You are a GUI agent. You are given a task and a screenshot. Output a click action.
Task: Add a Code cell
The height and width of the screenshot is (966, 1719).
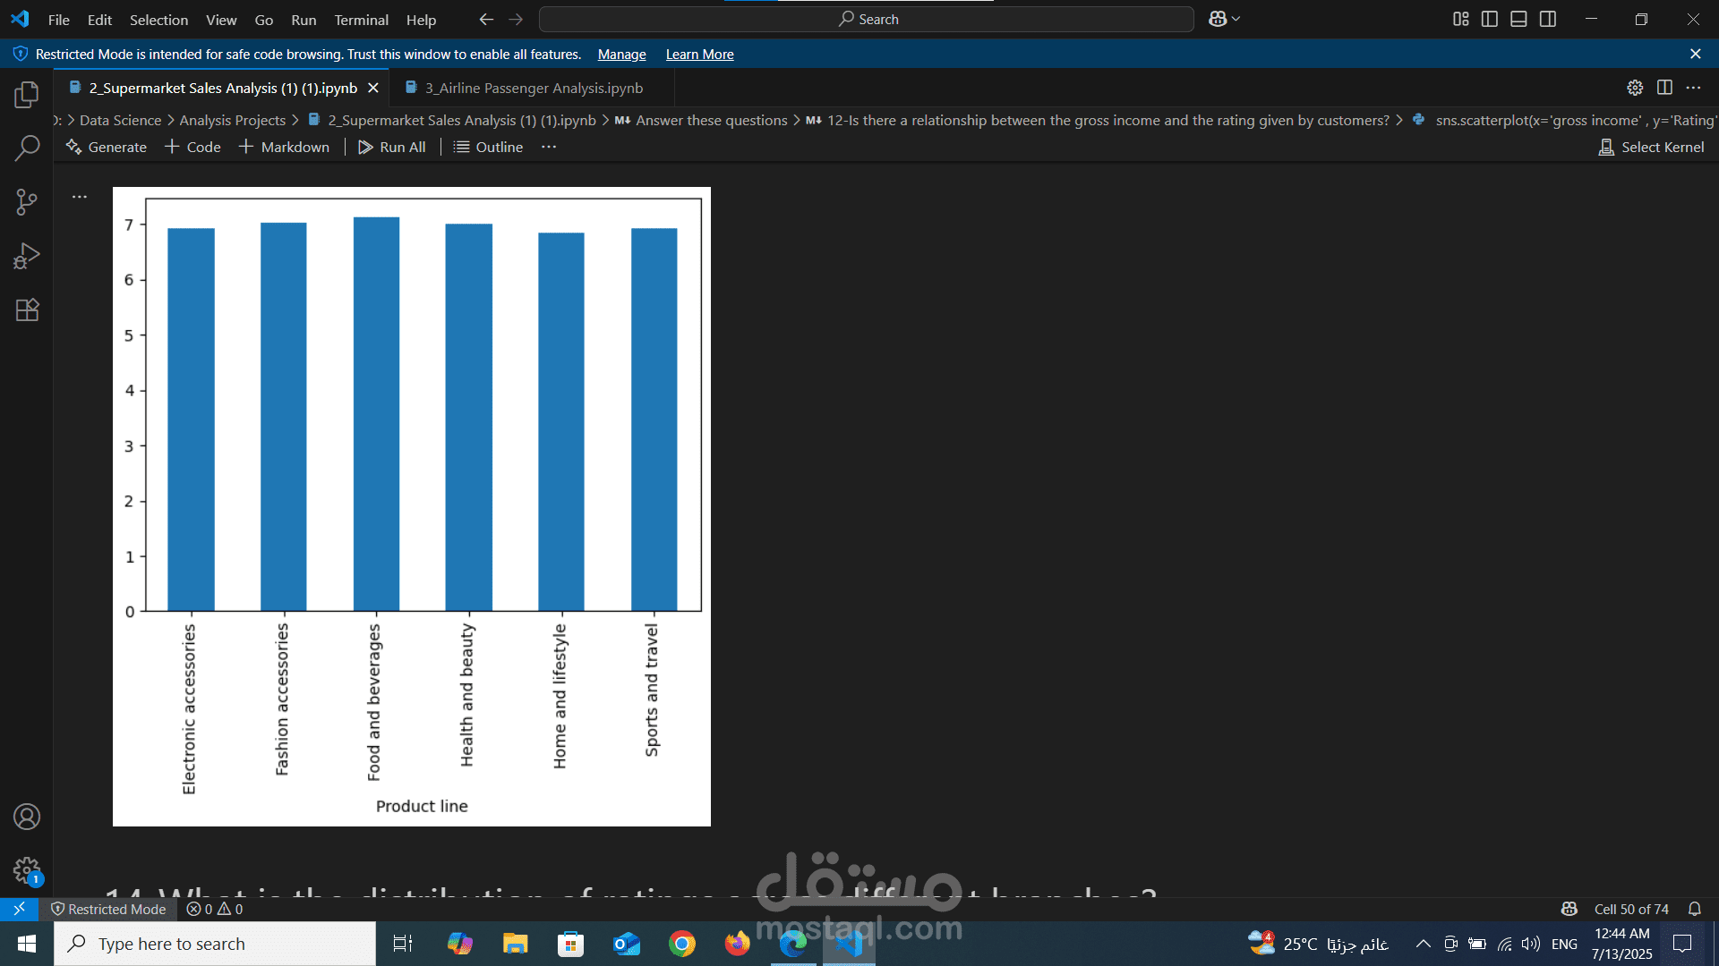[x=193, y=147]
